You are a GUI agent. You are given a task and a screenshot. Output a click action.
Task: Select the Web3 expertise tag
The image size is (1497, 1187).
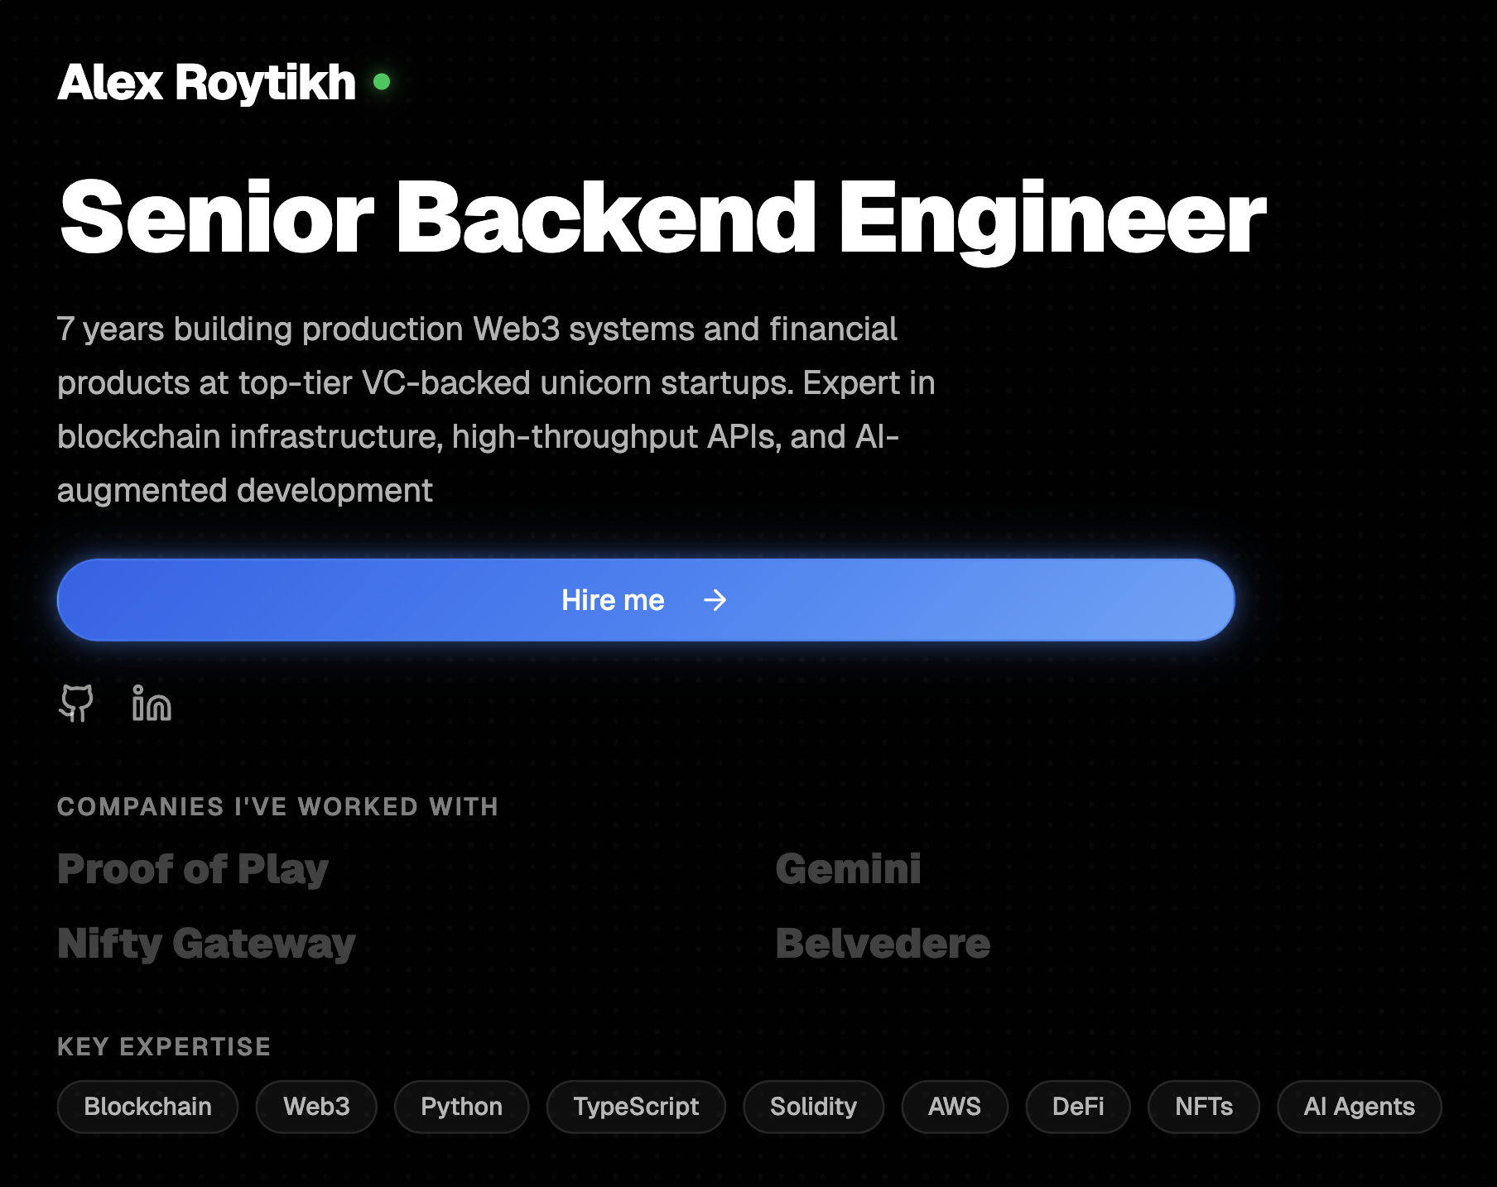tap(316, 1107)
